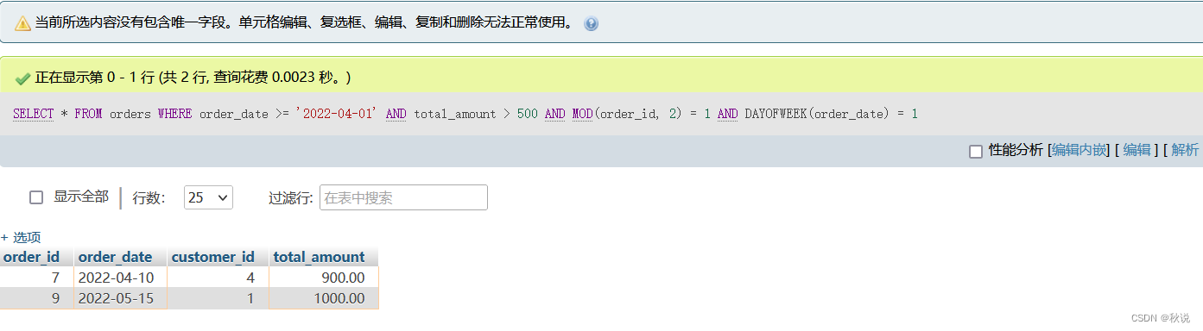Click the 解析 link

pyautogui.click(x=1185, y=150)
